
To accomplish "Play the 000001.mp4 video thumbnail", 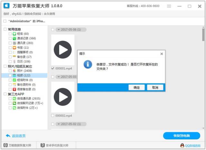I will (63, 50).
